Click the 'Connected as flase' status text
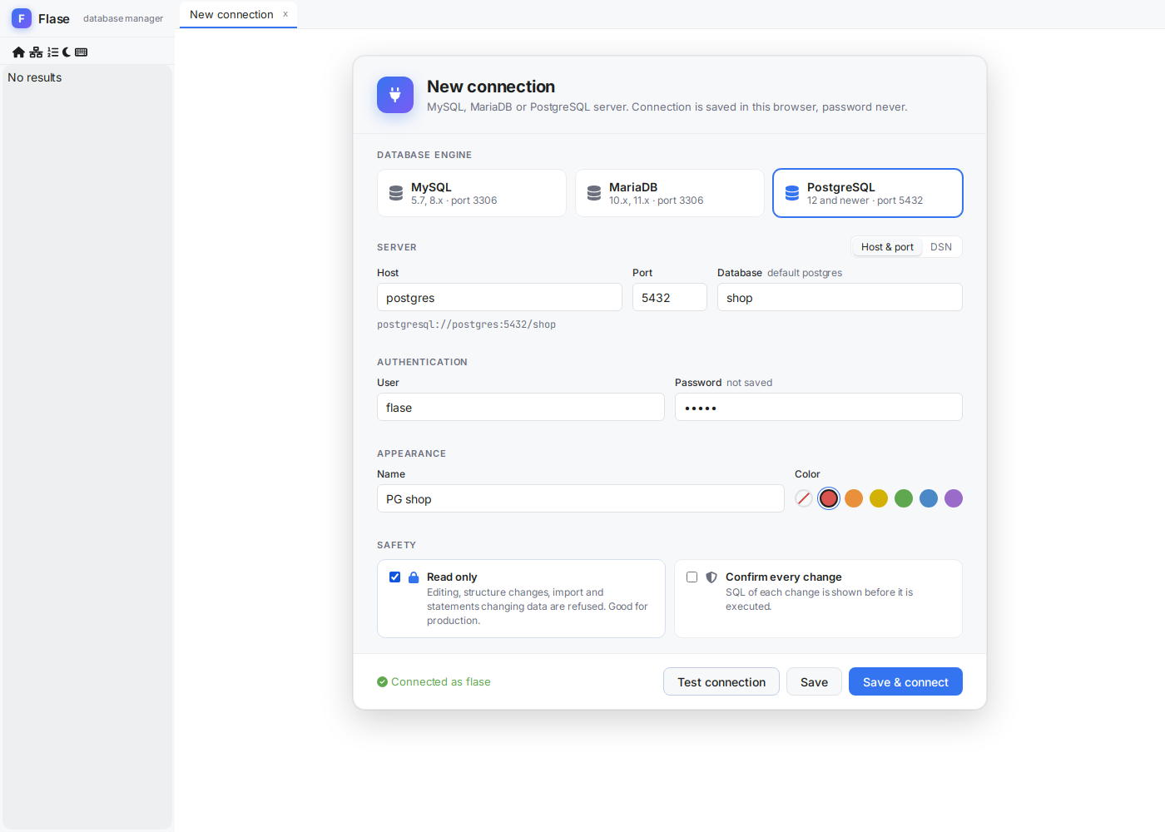Screen dimensions: 1165x832 coord(441,681)
